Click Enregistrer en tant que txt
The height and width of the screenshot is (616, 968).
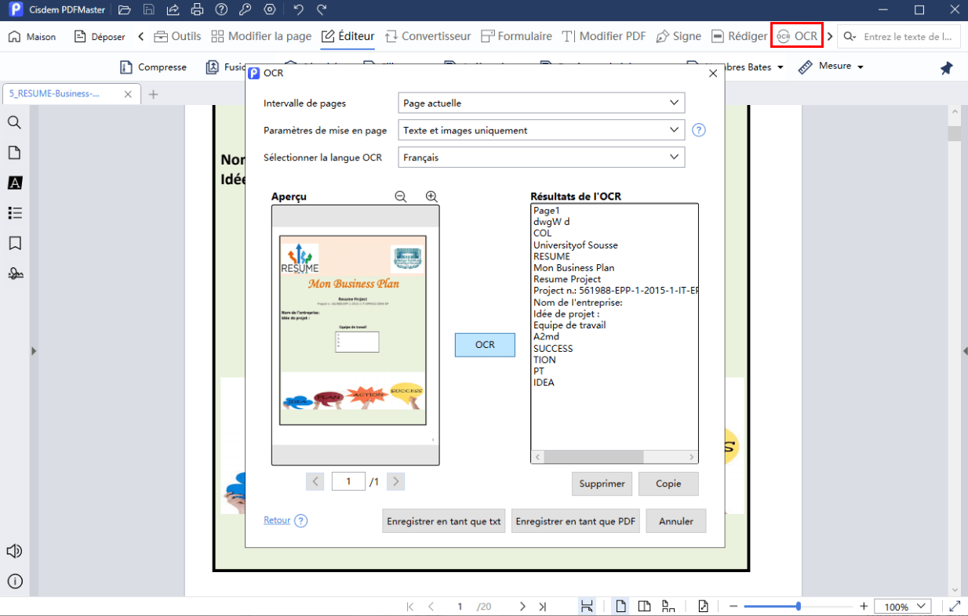coord(443,521)
